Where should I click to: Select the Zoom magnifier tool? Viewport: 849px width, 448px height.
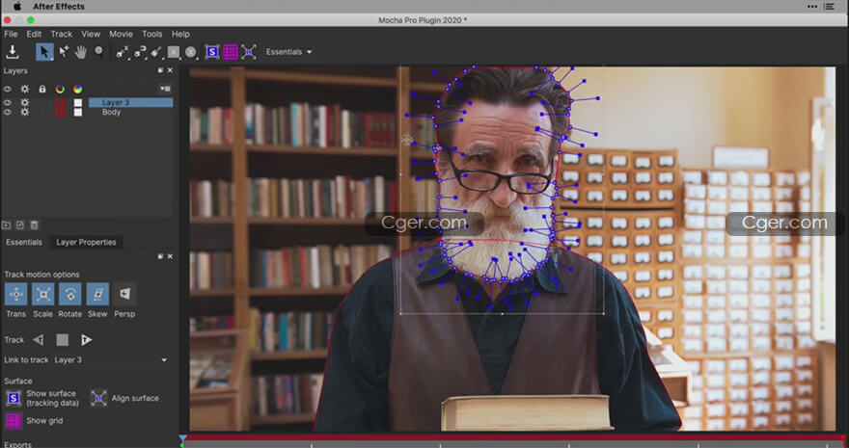(98, 52)
